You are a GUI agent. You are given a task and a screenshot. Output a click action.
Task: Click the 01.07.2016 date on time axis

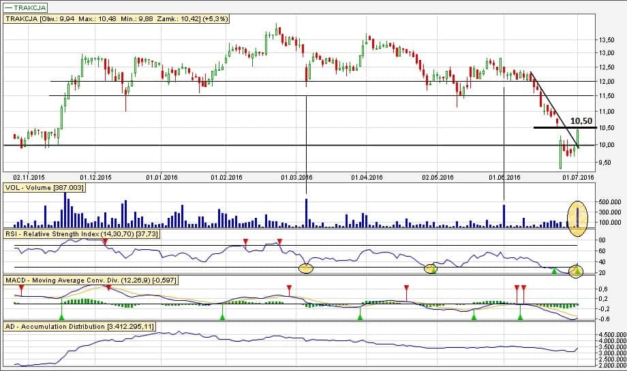578,177
